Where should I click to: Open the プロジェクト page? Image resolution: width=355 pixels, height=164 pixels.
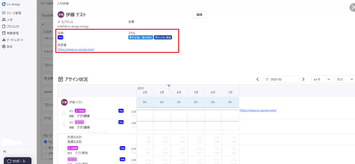pos(11,26)
